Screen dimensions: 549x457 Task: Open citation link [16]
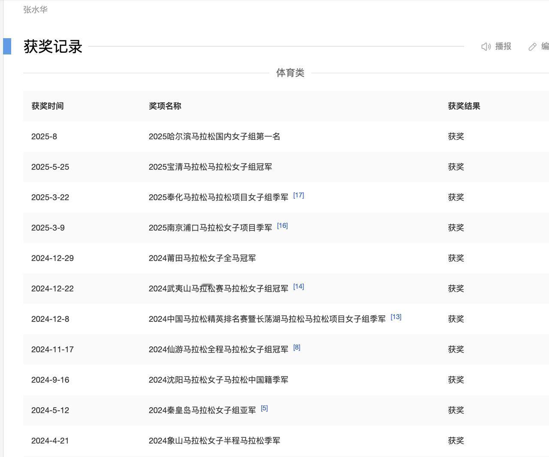point(282,226)
